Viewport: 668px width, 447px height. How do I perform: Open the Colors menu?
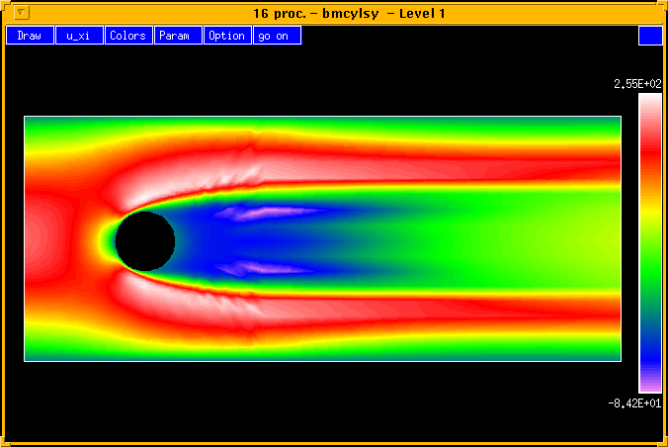click(128, 36)
